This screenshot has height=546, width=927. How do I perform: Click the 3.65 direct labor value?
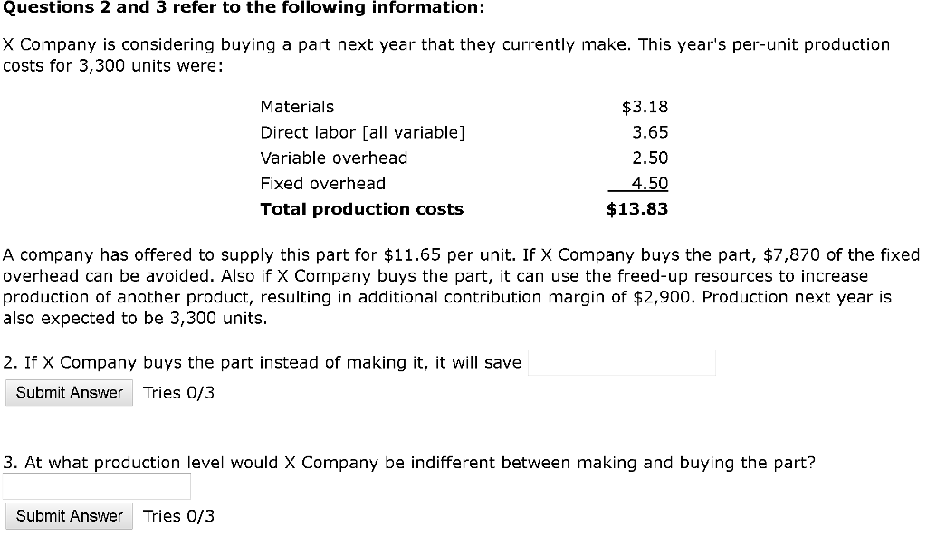[650, 132]
